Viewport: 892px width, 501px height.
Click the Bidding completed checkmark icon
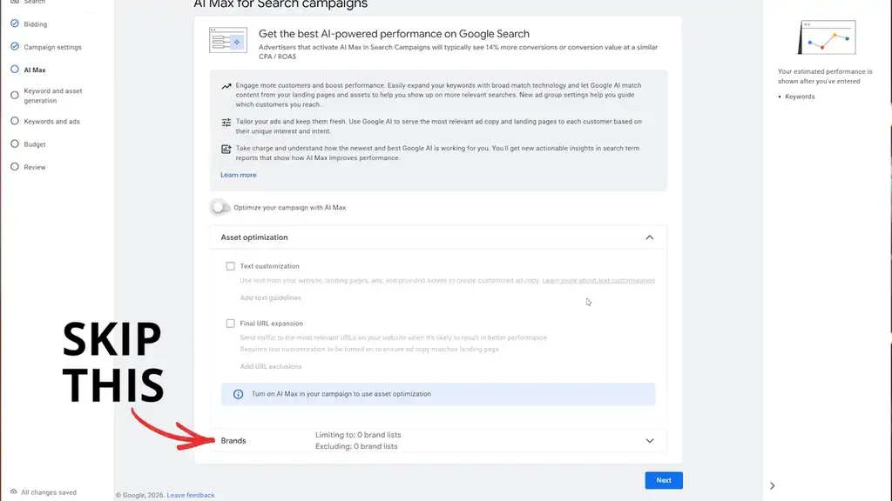pyautogui.click(x=15, y=23)
